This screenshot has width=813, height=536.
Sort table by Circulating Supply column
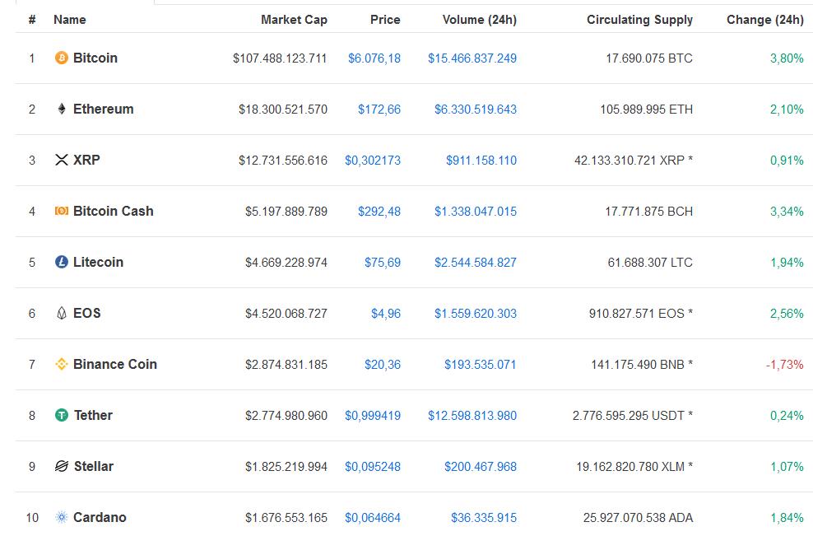point(640,20)
